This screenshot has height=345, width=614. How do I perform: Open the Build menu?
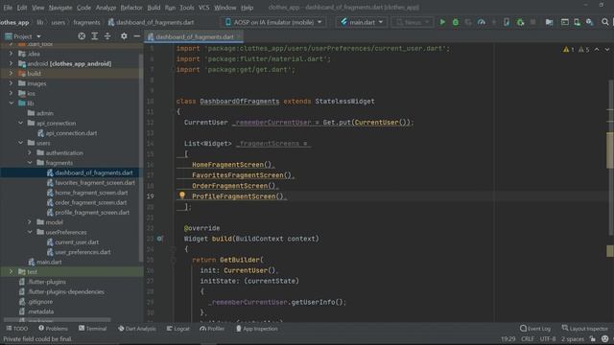153,8
